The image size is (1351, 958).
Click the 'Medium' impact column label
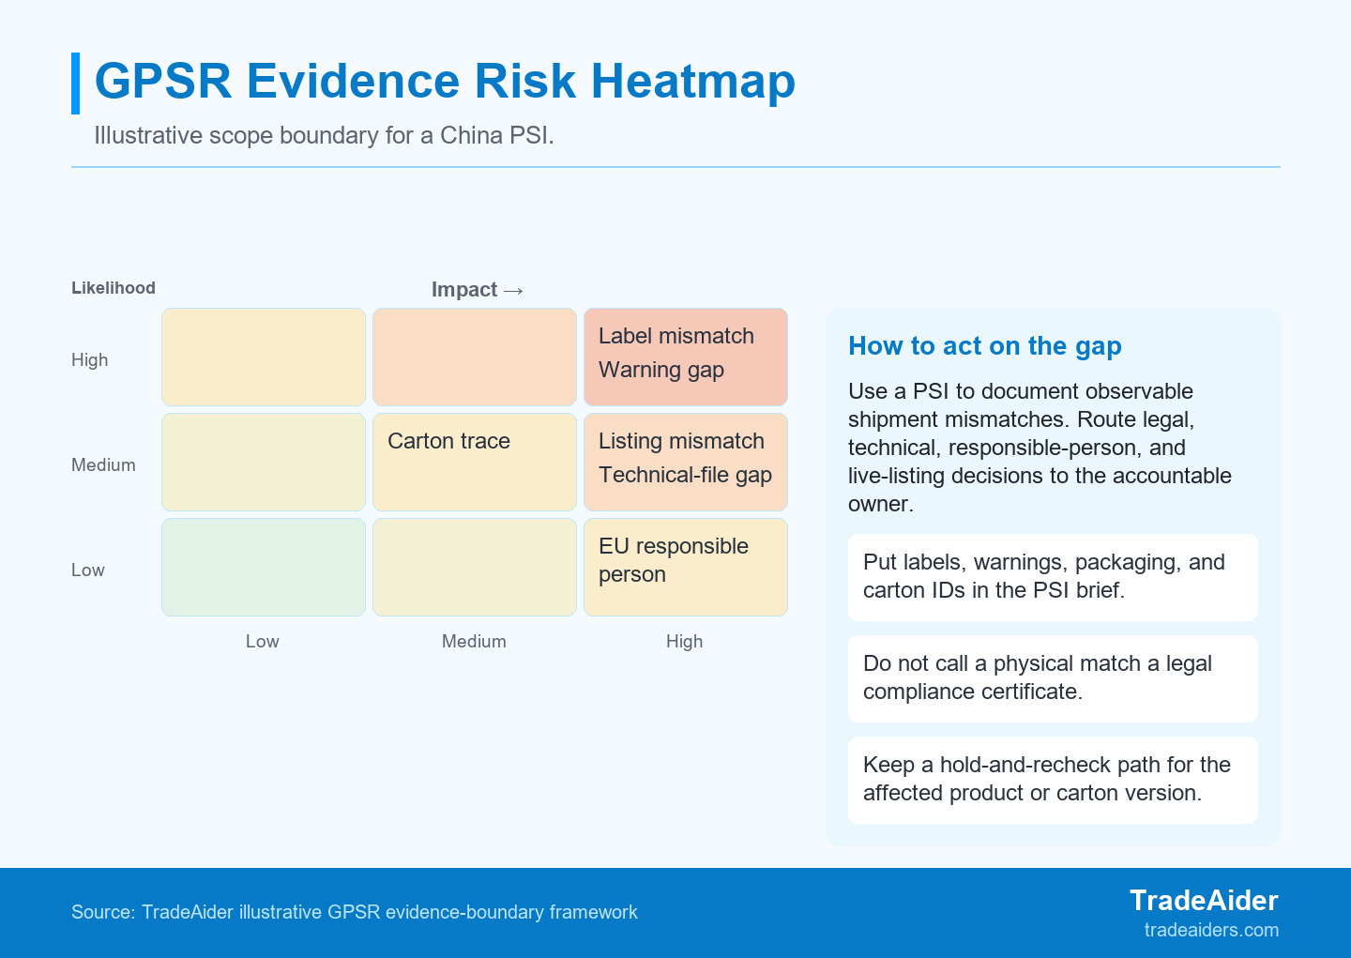coord(474,642)
